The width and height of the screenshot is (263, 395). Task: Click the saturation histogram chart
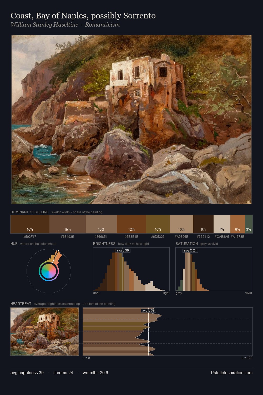(214, 269)
